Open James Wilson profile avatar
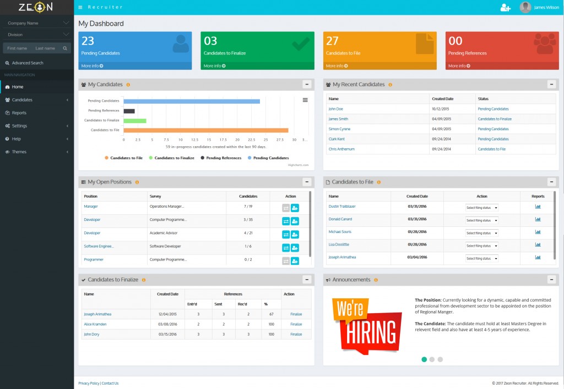This screenshot has height=389, width=564. tap(525, 7)
